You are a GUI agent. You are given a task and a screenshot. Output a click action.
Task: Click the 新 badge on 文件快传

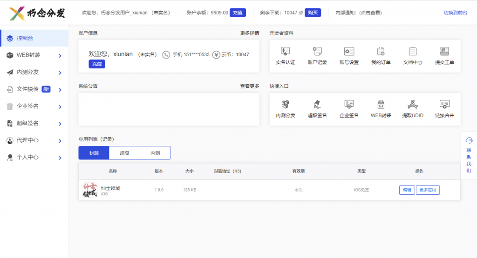tap(46, 89)
